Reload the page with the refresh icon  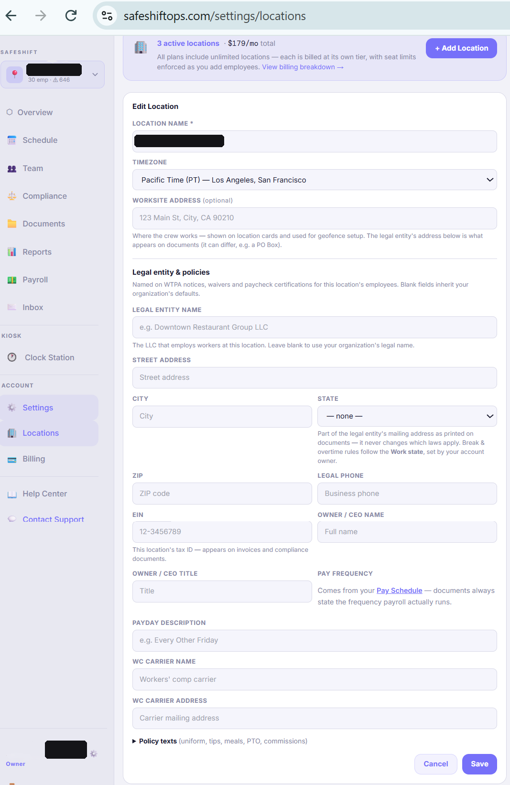coord(71,16)
